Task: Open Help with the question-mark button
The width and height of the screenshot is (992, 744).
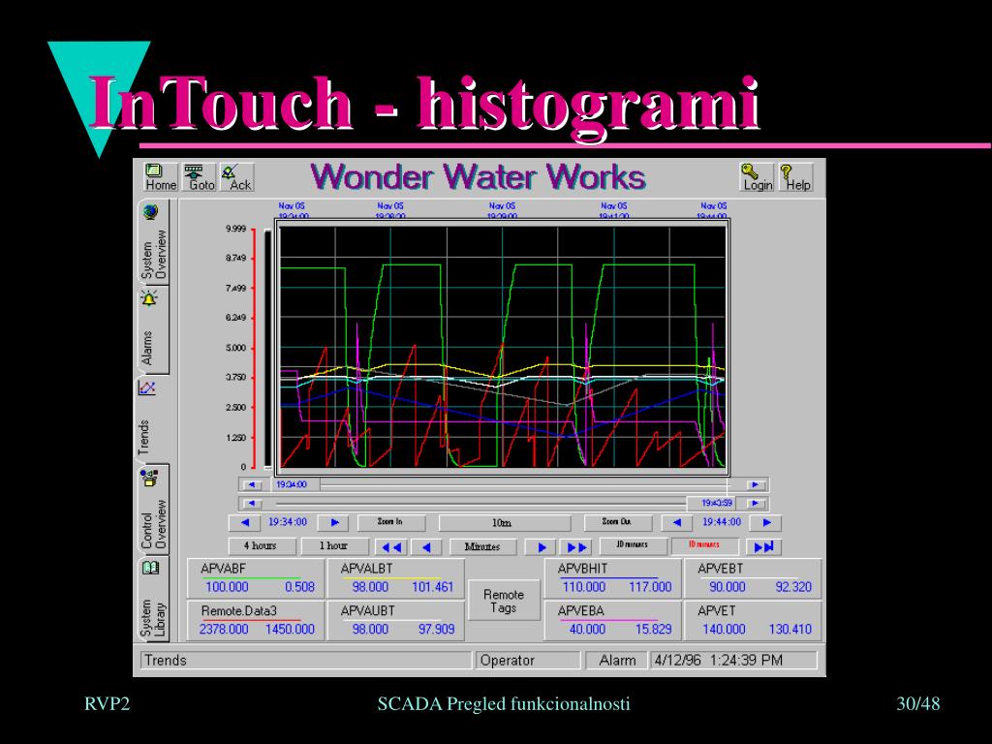Action: pos(796,177)
